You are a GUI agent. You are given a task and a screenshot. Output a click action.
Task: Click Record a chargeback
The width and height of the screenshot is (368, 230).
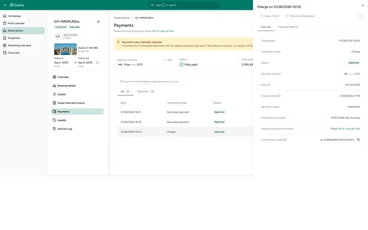[300, 16]
